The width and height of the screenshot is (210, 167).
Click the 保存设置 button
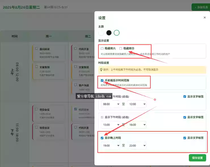point(198,158)
